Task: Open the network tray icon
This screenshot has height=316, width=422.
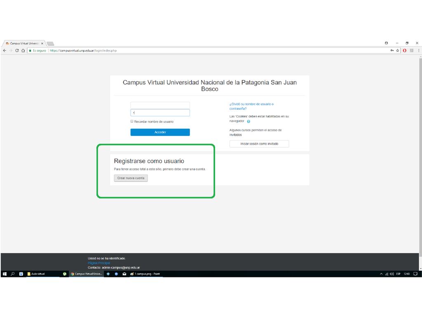Action: pos(387,274)
